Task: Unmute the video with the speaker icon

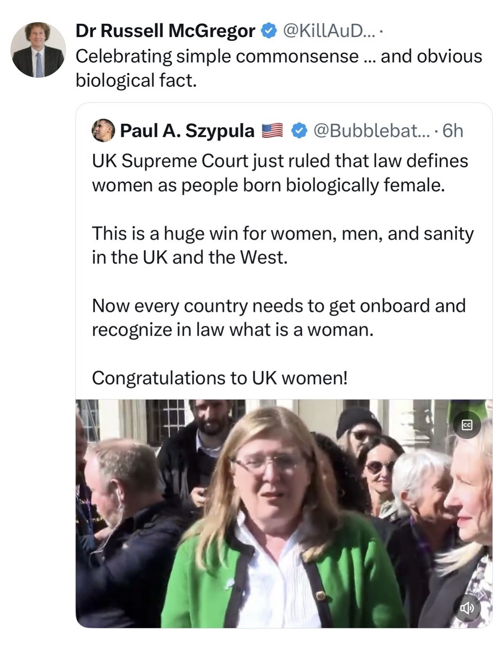Action: (x=467, y=608)
